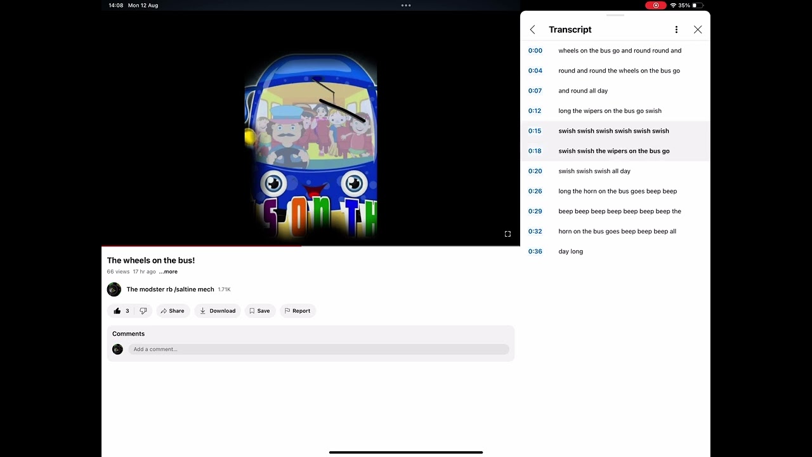This screenshot has height=457, width=812.
Task: Download the video
Action: point(218,311)
